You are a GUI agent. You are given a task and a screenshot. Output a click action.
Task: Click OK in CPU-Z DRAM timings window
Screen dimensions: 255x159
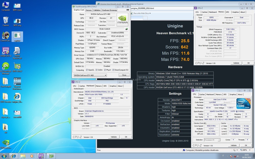(248, 63)
